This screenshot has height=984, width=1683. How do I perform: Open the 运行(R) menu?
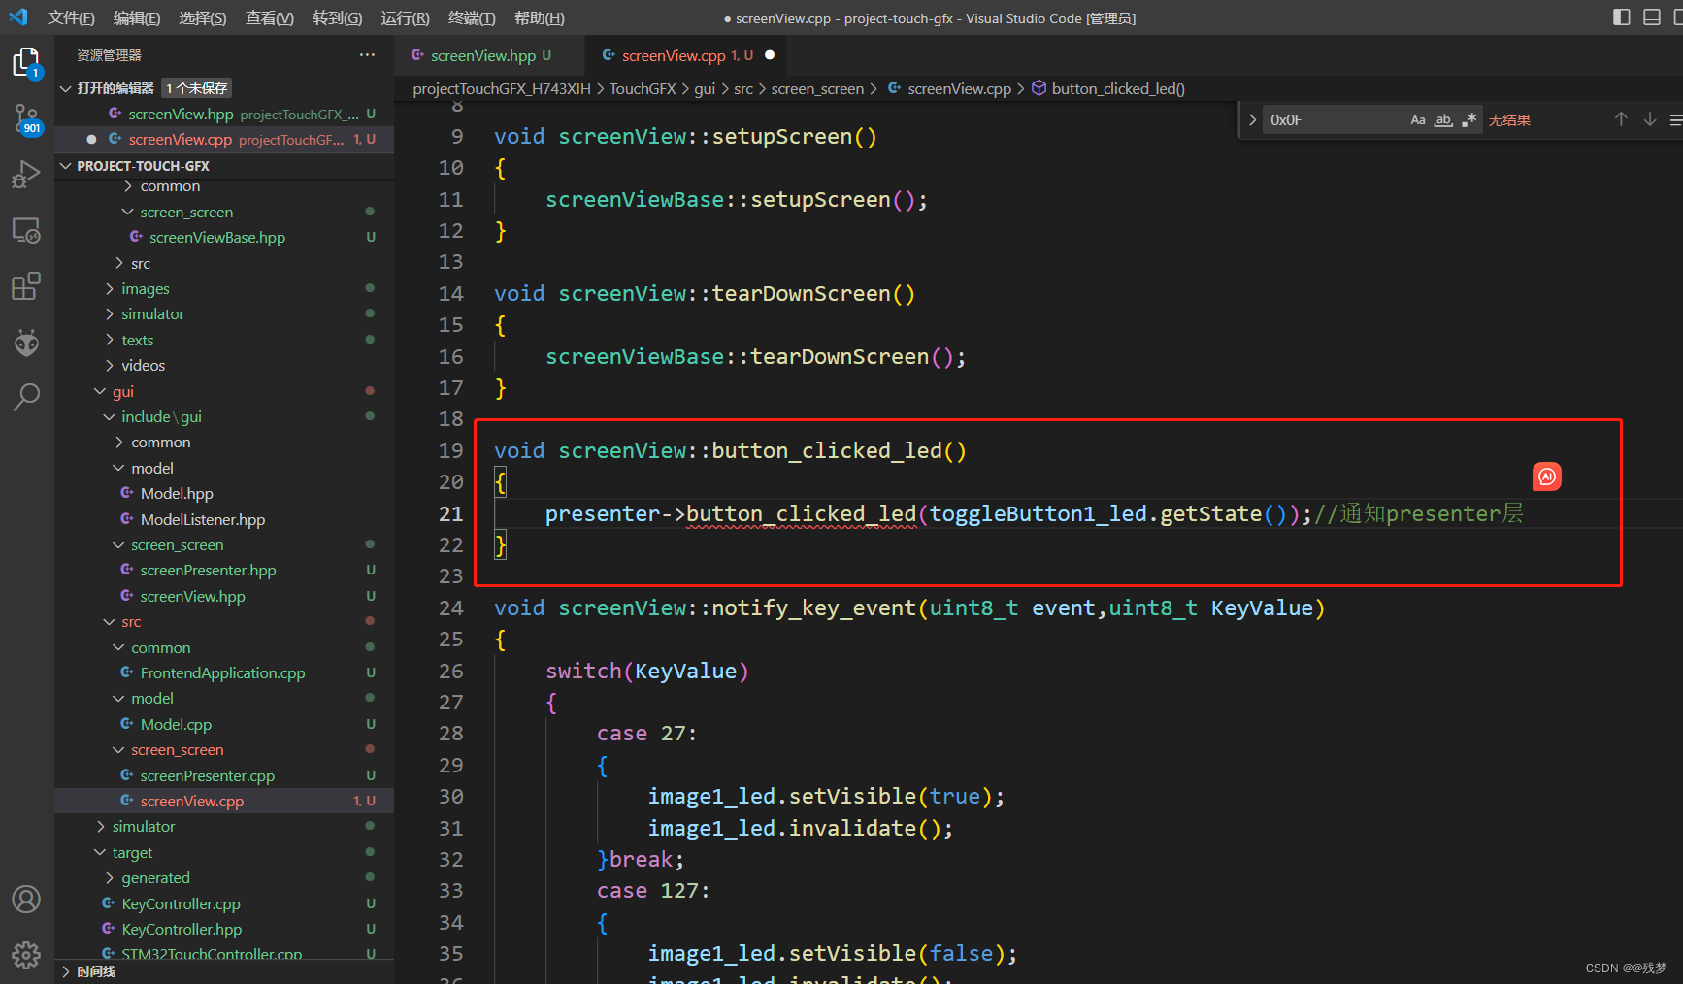405,17
